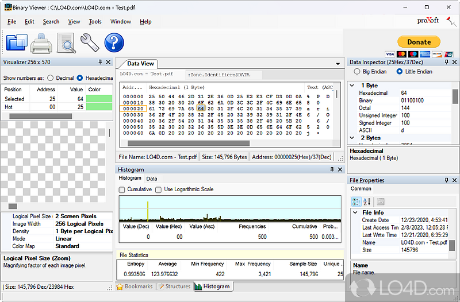Open the Tools menu
The height and width of the screenshot is (302, 460).
point(95,22)
